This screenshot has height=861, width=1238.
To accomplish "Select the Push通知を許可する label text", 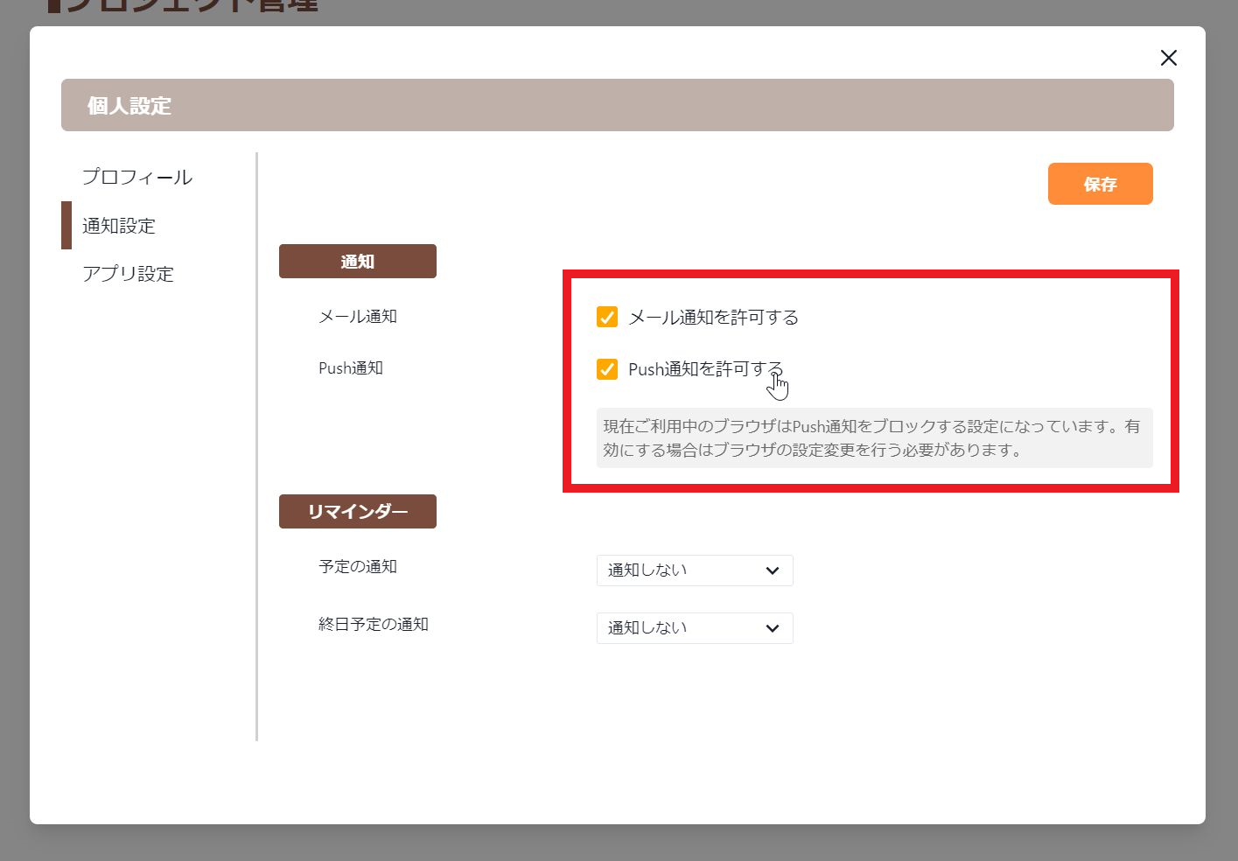I will (x=705, y=368).
